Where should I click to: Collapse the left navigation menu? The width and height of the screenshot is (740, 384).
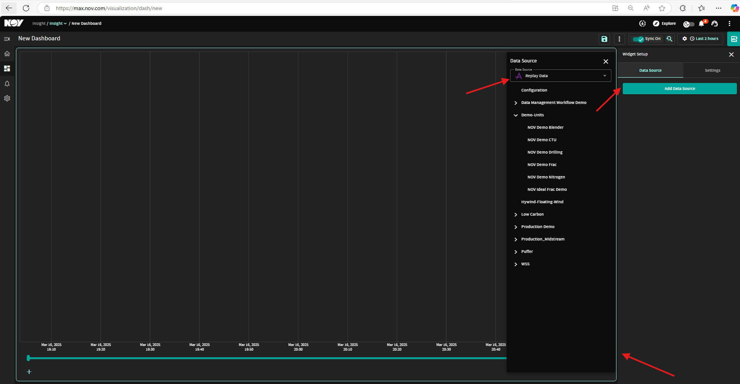pyautogui.click(x=7, y=39)
